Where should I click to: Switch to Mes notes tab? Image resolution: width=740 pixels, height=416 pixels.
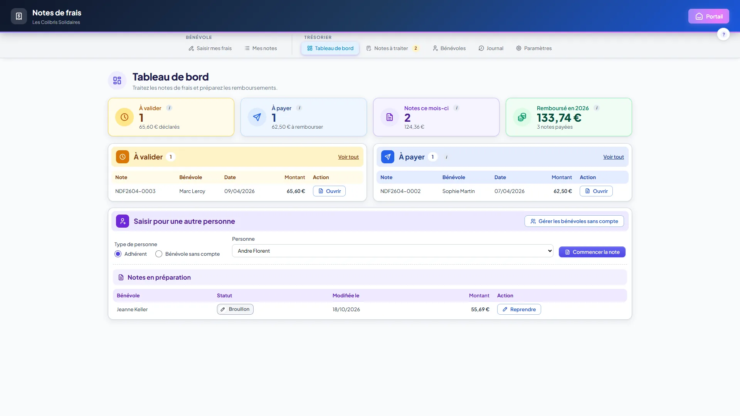[x=261, y=48]
